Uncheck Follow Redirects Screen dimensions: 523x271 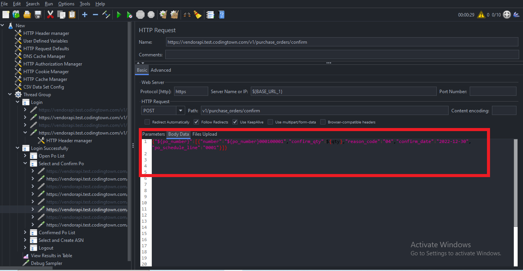196,122
